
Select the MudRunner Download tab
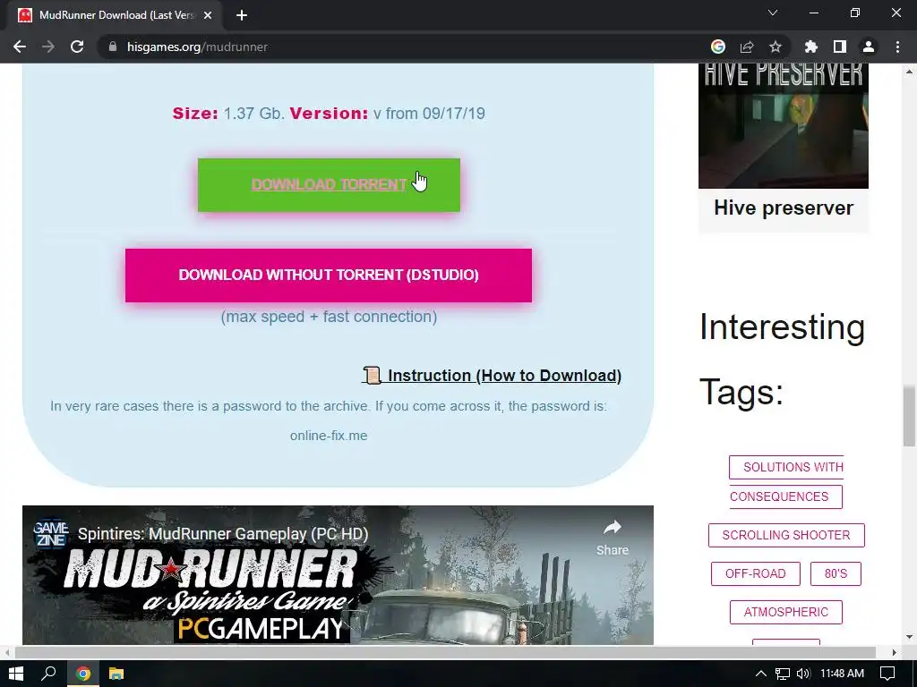point(116,15)
